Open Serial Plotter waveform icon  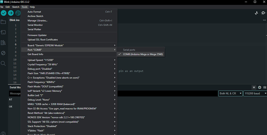(x=256, y=13)
